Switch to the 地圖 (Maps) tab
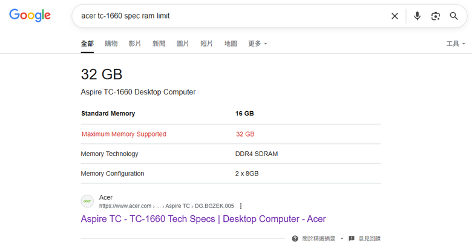Image resolution: width=472 pixels, height=251 pixels. (231, 44)
